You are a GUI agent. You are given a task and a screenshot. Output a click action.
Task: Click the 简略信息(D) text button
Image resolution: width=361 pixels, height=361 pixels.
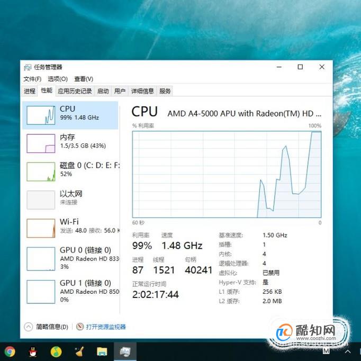point(52,327)
